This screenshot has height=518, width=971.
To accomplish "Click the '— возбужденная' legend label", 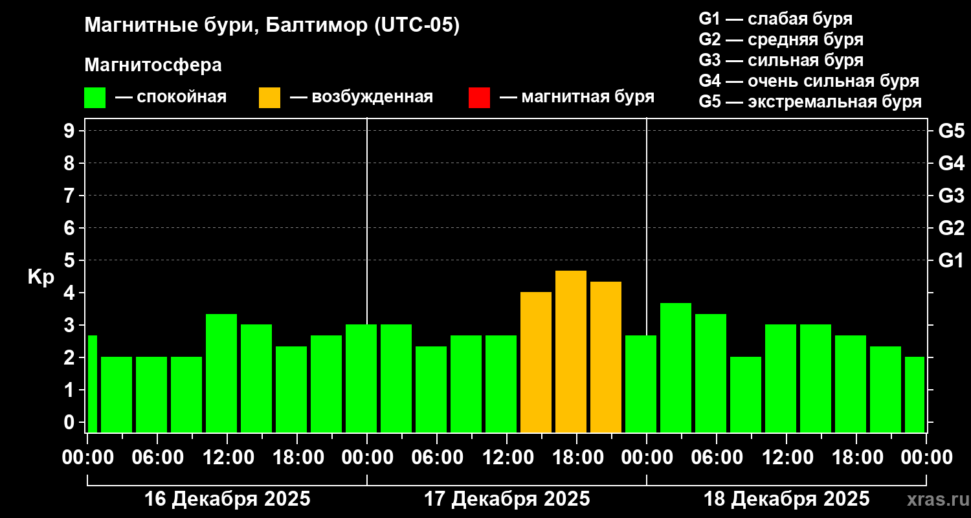I will point(361,97).
